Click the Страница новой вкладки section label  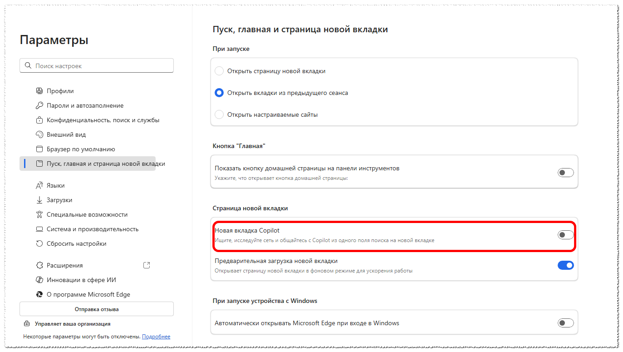pos(250,208)
